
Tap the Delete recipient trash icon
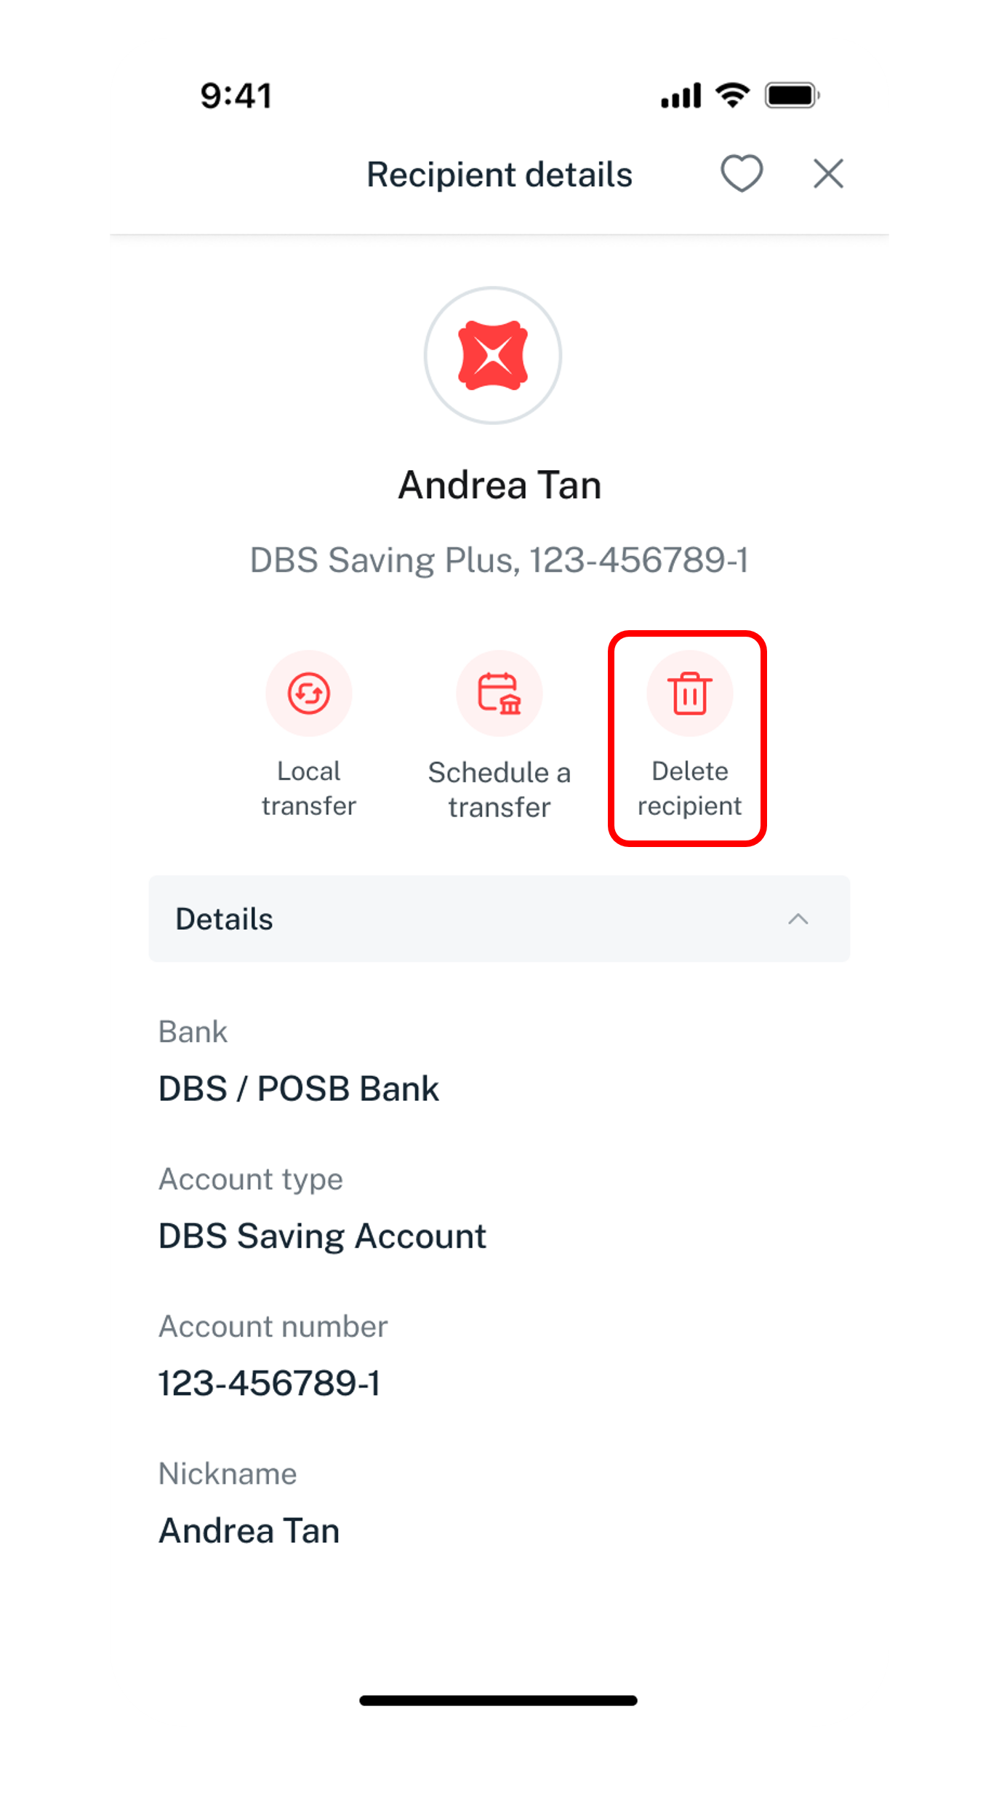click(690, 693)
